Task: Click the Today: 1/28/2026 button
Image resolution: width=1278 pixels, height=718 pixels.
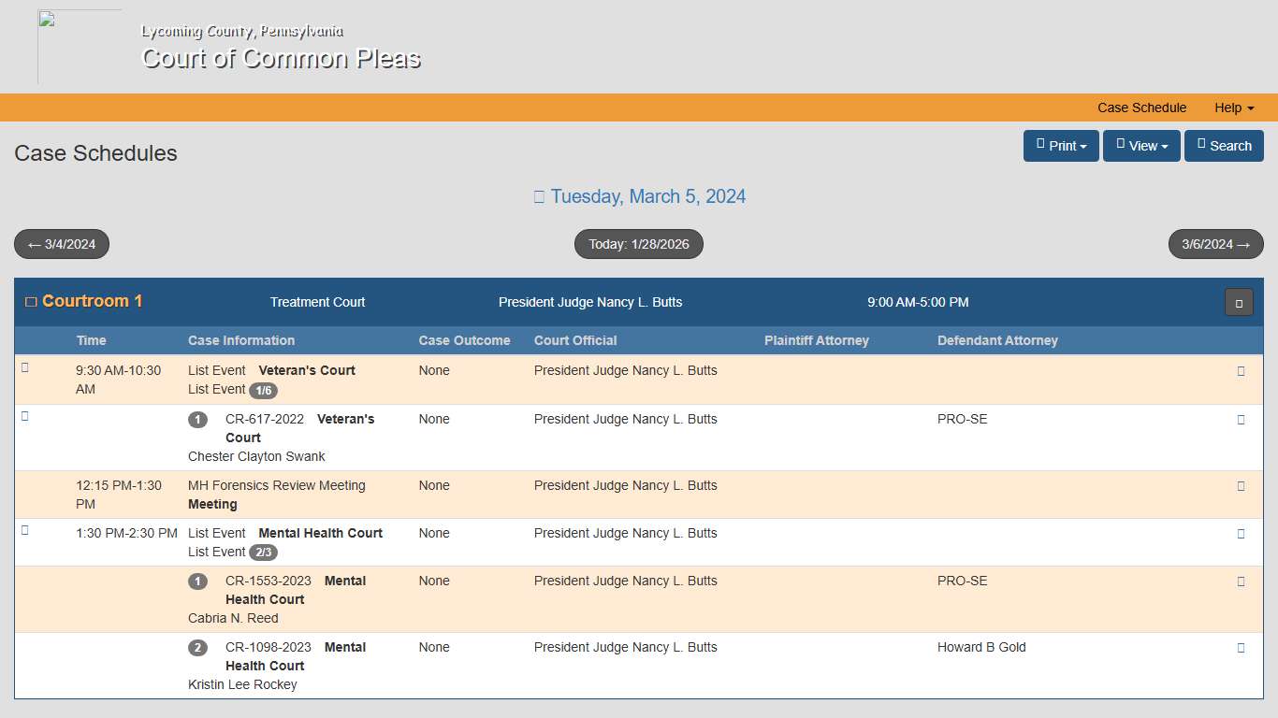Action: pos(638,243)
